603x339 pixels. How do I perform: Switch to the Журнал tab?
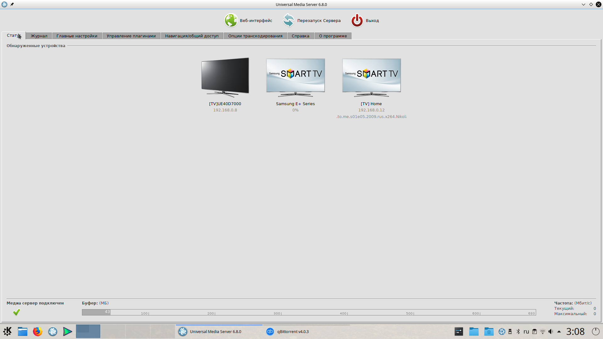point(39,36)
